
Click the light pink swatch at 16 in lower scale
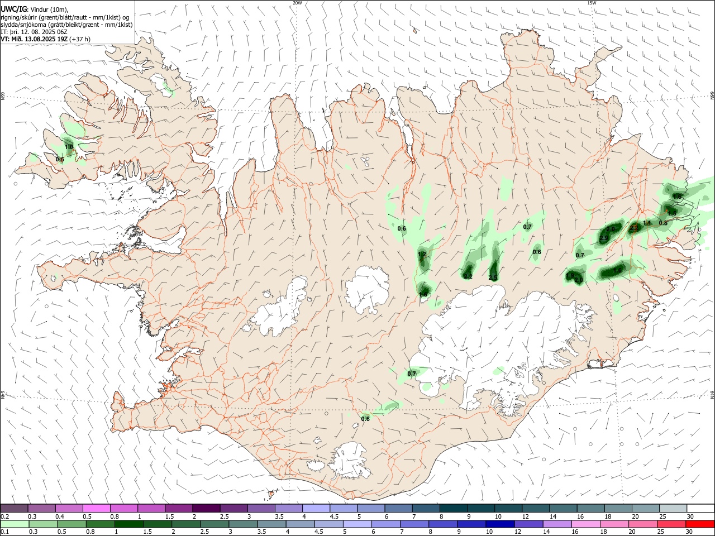pyautogui.click(x=585, y=524)
